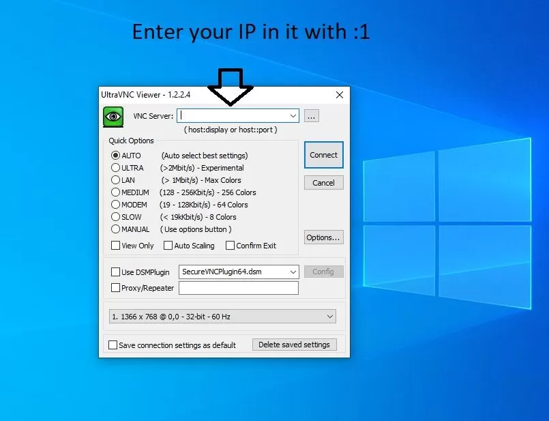Click '( Use options button )' text

[196, 229]
